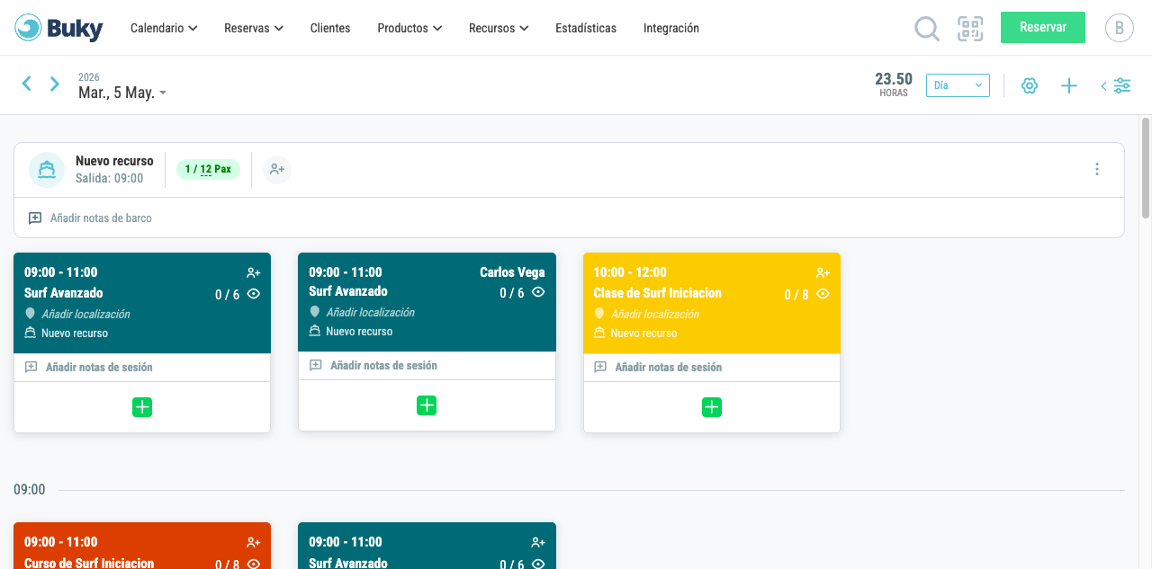Expand the Recursos menu
This screenshot has width=1152, height=569.
(x=499, y=28)
